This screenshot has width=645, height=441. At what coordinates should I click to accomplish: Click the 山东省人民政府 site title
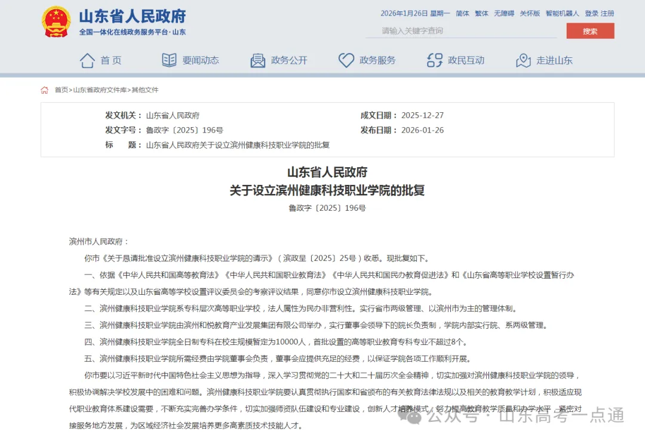[133, 16]
